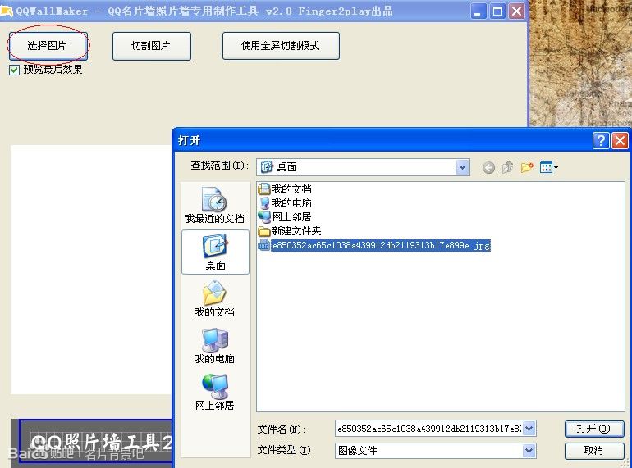Select 我最近的文档 in places bar
632x468 pixels.
coord(215,205)
